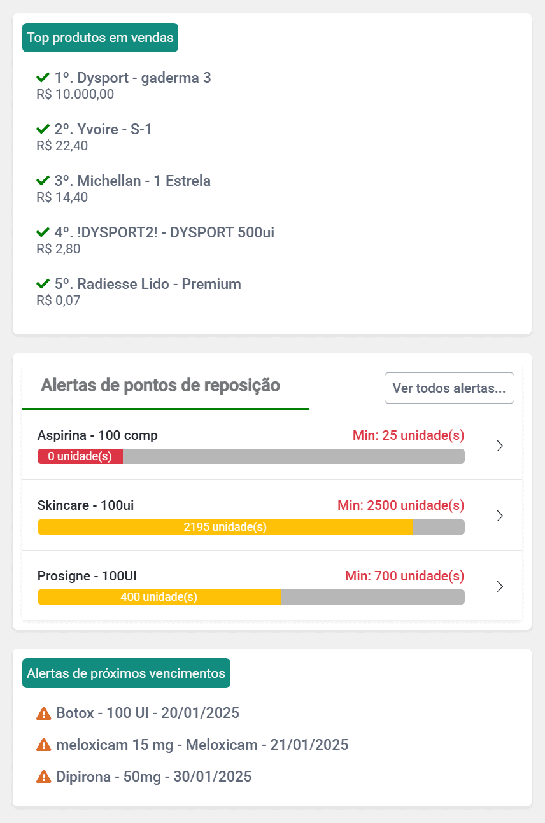This screenshot has width=545, height=823.
Task: Click the yellow 2195 unidade(s) stock bar
Action: [225, 527]
